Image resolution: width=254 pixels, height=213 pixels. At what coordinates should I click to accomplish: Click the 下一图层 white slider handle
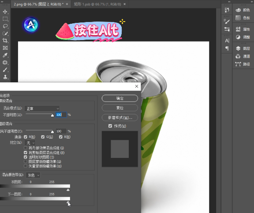tap(68, 202)
